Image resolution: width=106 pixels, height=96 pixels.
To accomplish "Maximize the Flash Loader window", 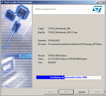I will click(x=100, y=2).
